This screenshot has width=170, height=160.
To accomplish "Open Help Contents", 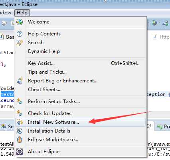I will pyautogui.click(x=80, y=34).
